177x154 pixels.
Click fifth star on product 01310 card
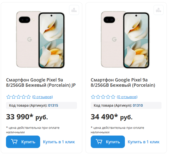click(x=113, y=97)
